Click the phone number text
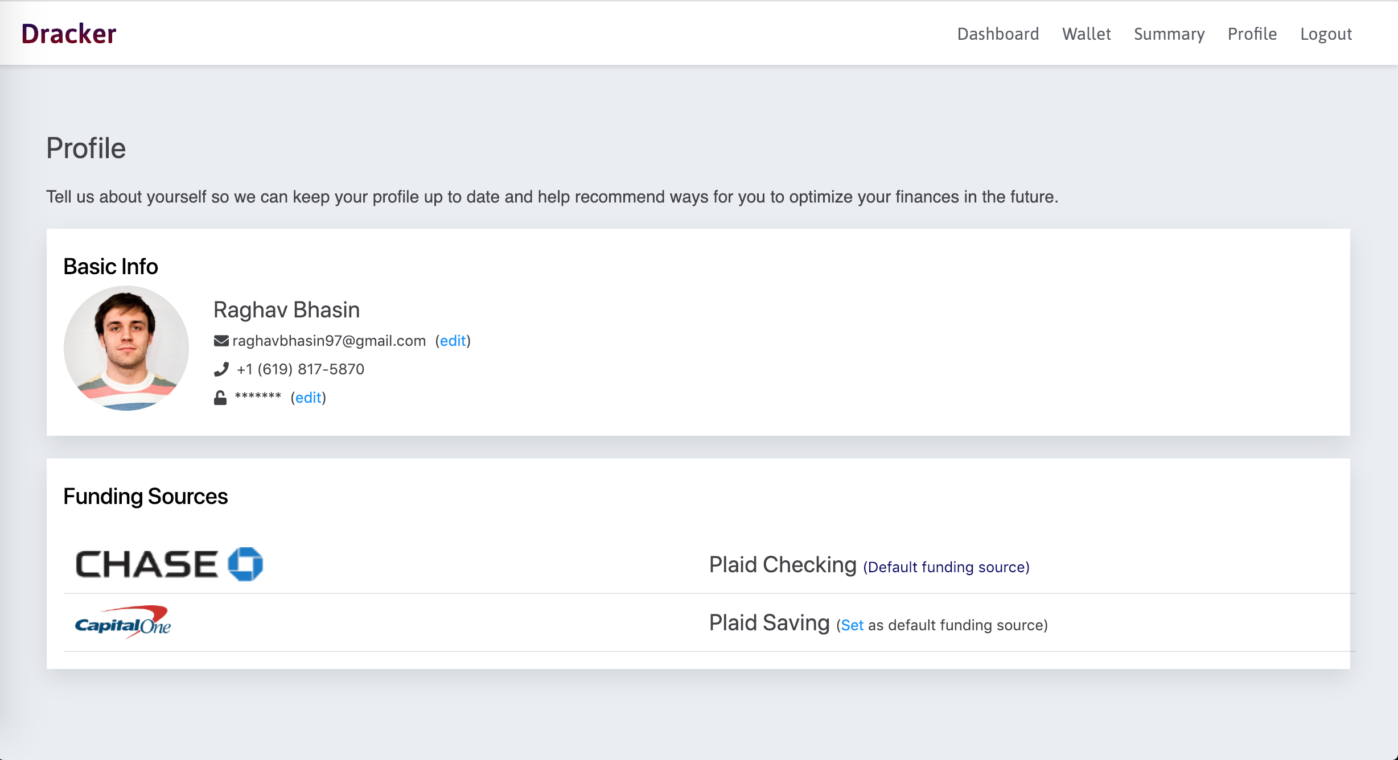 tap(301, 369)
